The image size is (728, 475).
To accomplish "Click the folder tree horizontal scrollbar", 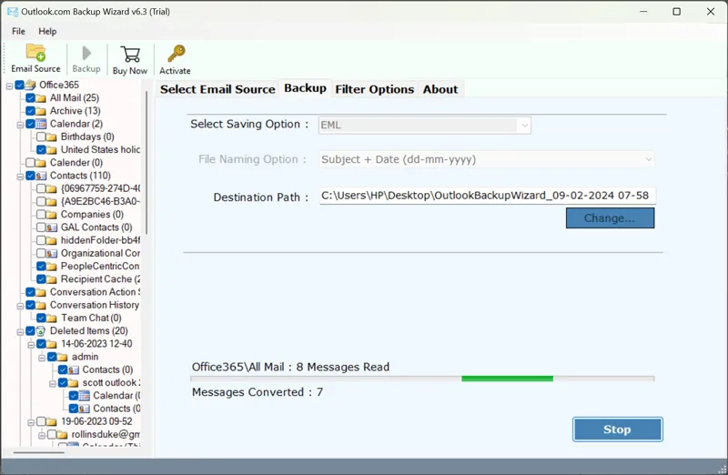I will 38,452.
